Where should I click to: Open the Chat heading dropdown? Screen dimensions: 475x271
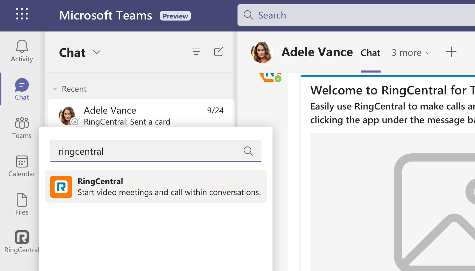tap(97, 52)
